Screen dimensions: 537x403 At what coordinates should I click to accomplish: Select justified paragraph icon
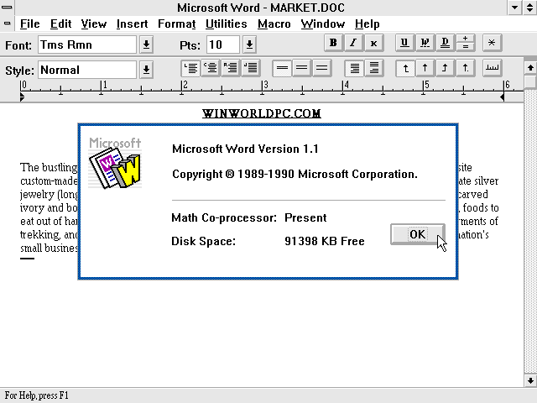pyautogui.click(x=252, y=68)
